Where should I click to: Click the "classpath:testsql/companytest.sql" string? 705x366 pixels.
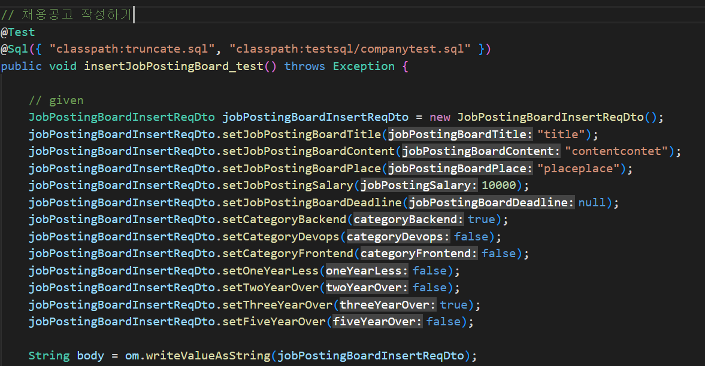point(350,49)
